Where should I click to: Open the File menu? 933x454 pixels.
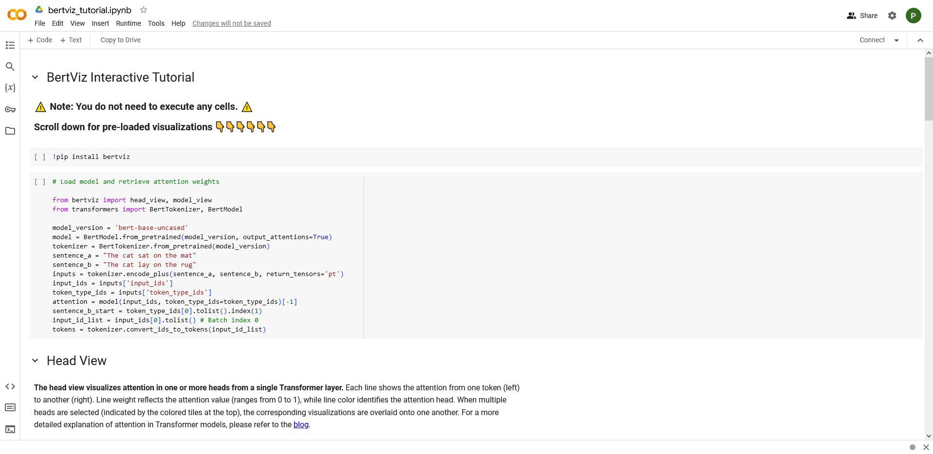click(40, 23)
